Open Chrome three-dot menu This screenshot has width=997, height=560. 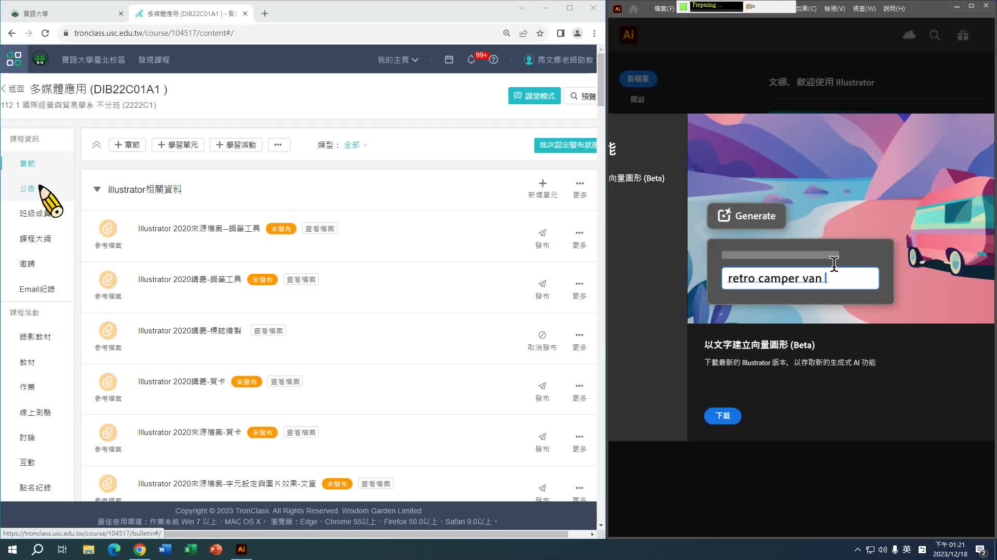594,33
